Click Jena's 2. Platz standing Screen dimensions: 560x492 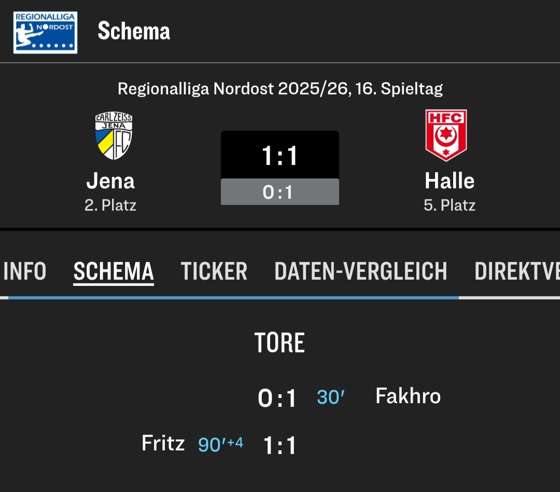(110, 205)
